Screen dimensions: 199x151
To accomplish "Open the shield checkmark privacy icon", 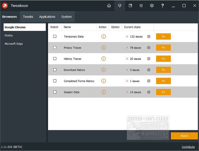I will pyautogui.click(x=119, y=5).
